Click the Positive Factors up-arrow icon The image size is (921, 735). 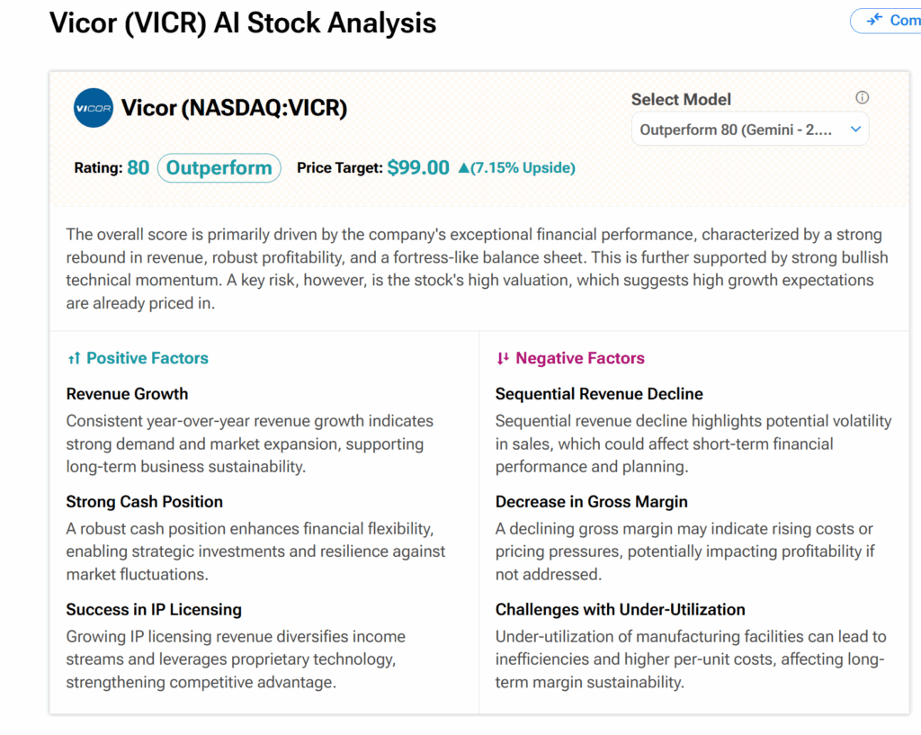point(74,358)
